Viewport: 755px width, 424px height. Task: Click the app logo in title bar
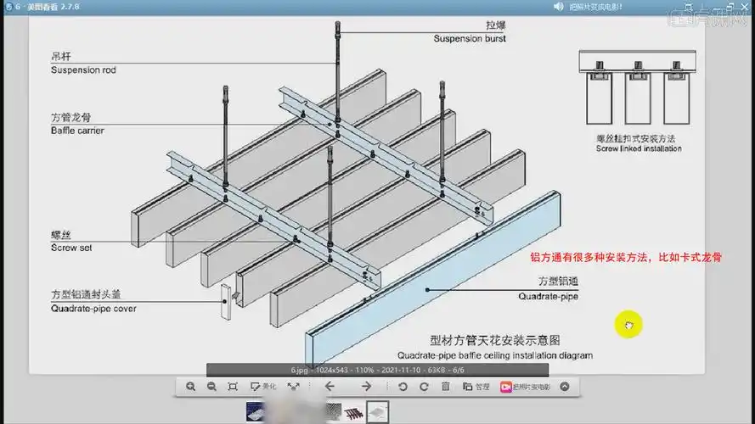8,7
